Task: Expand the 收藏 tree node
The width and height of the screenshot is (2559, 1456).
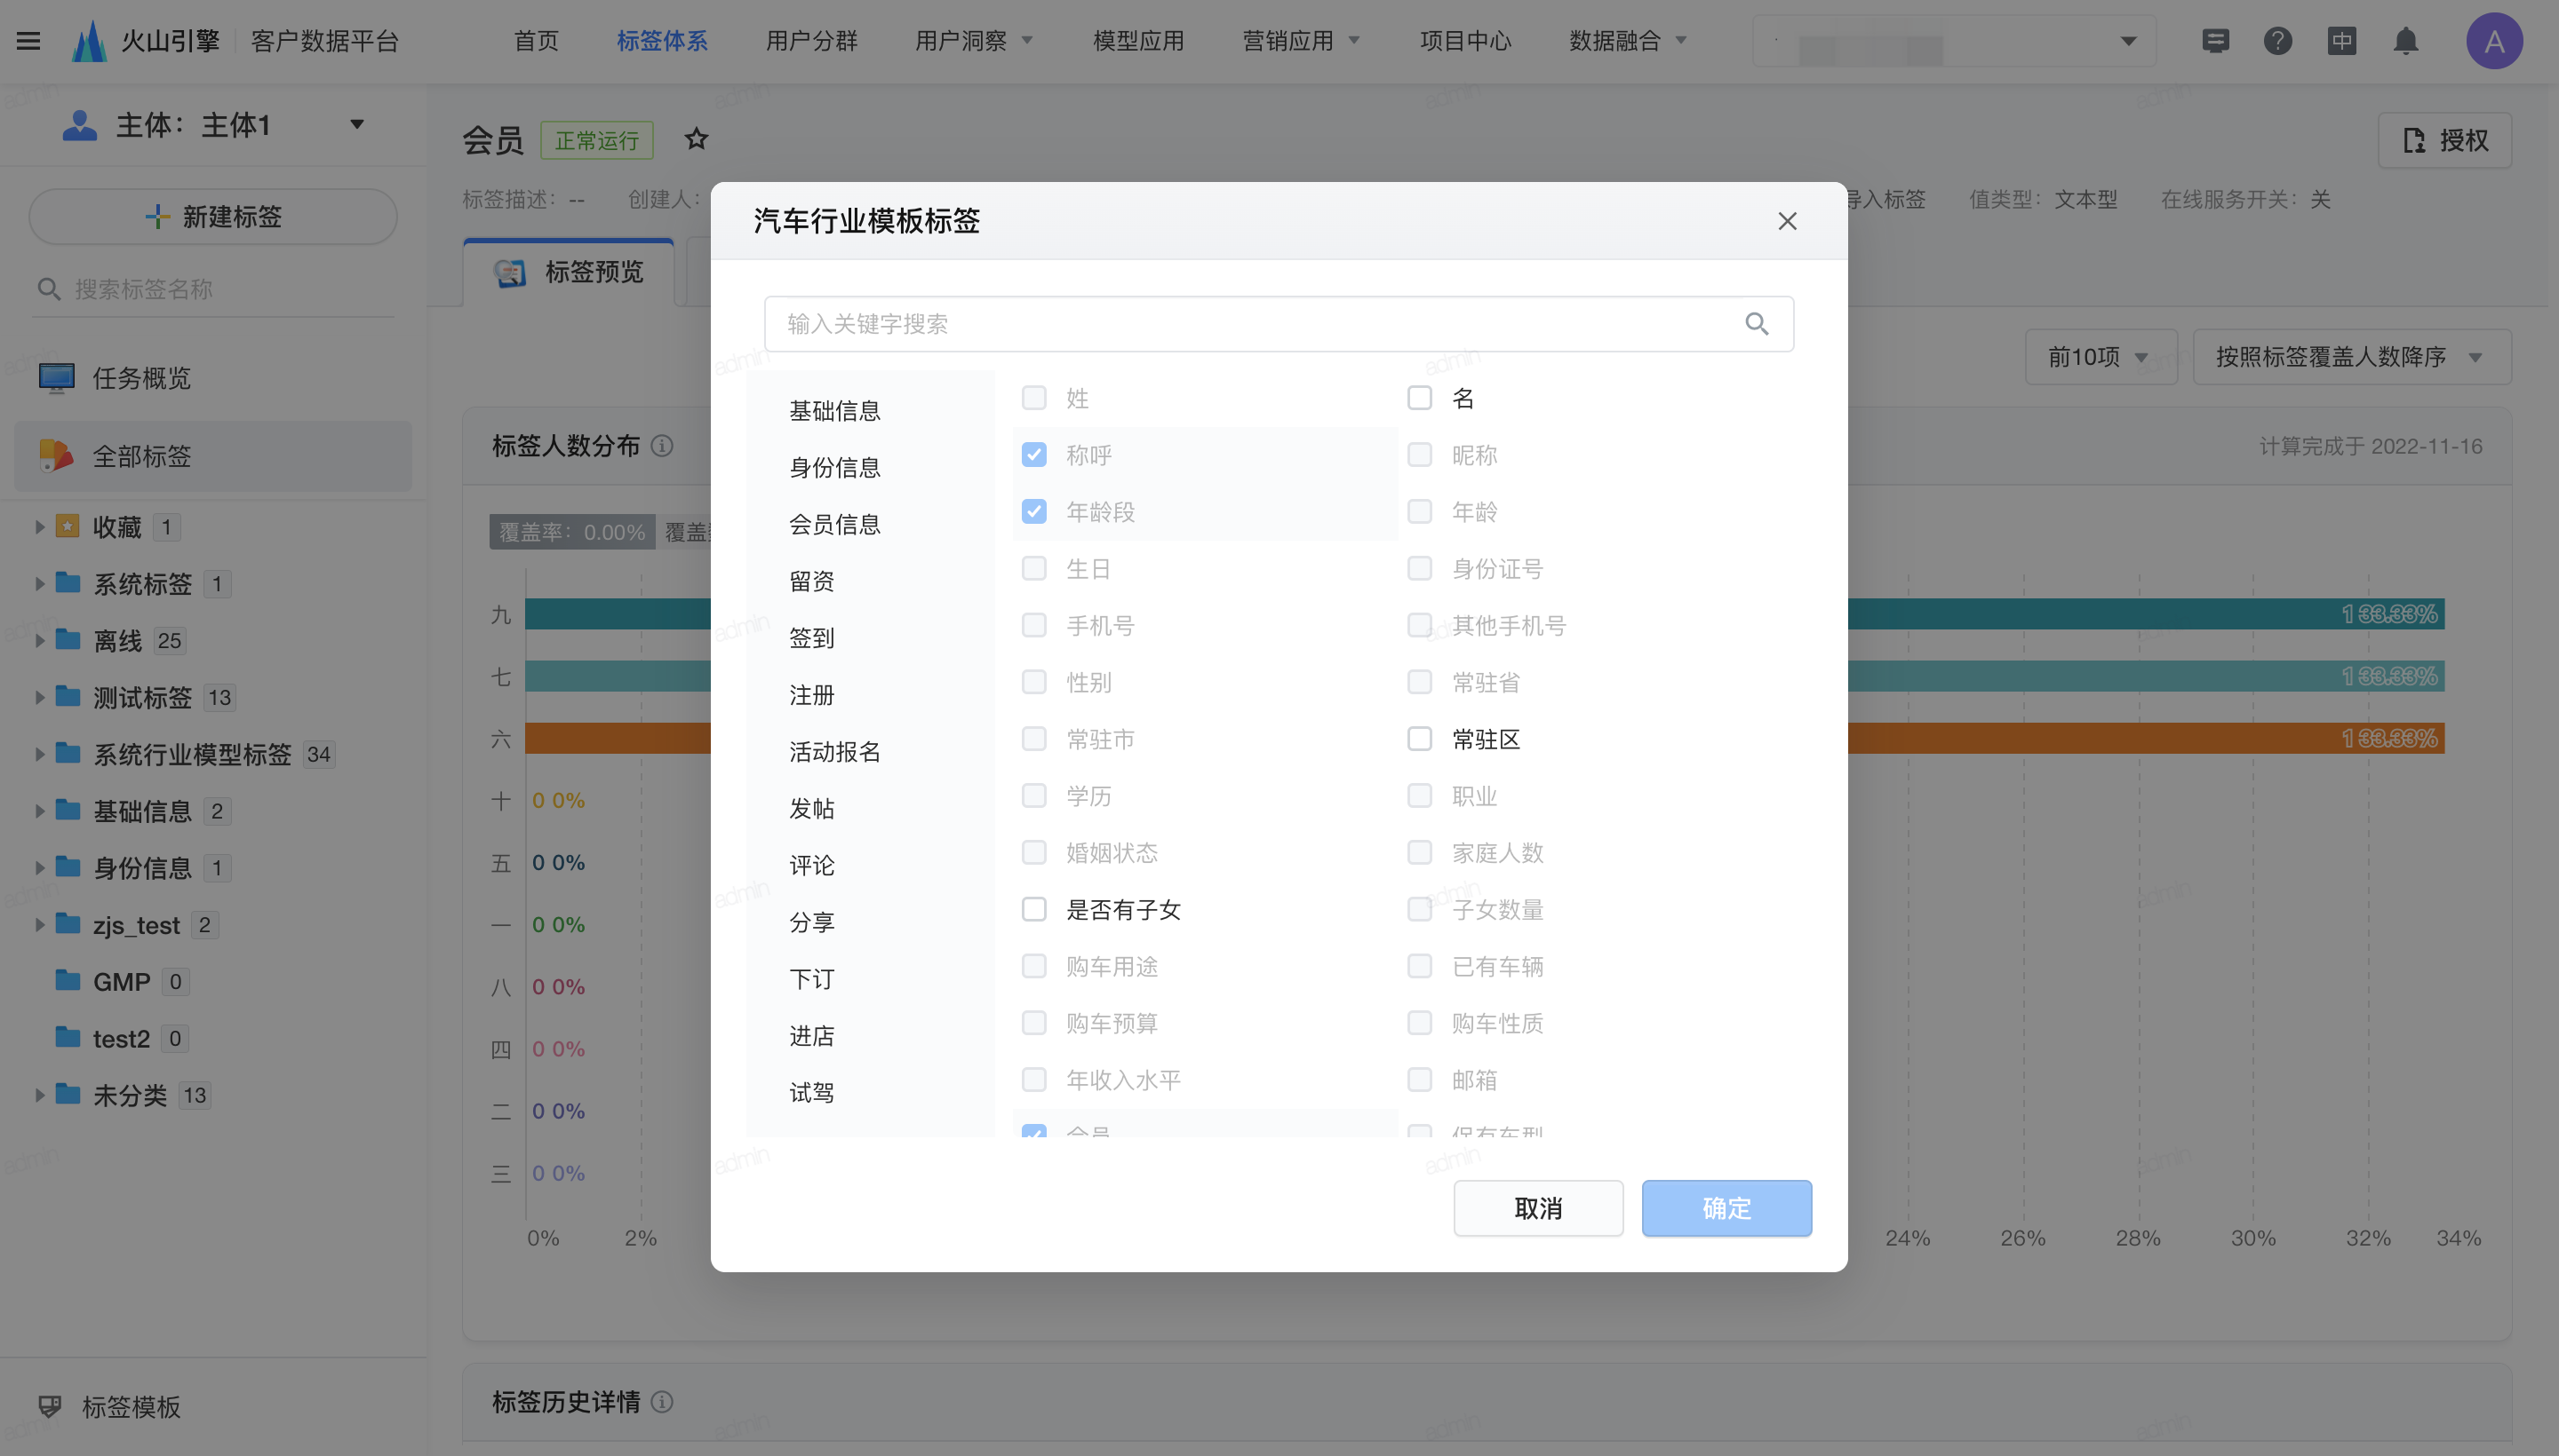Action: (40, 527)
